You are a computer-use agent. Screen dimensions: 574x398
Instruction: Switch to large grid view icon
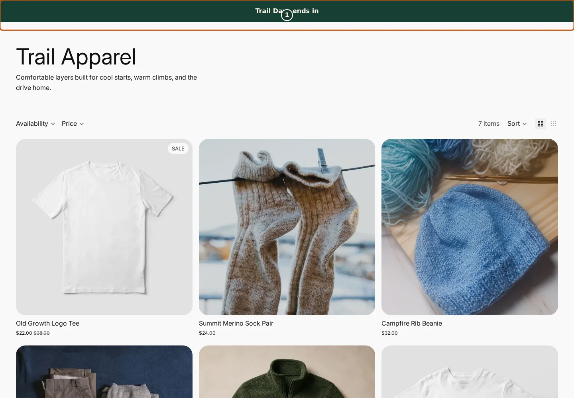pyautogui.click(x=541, y=124)
